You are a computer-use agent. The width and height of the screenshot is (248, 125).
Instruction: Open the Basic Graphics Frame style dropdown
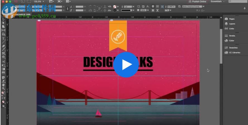(x=203, y=6)
